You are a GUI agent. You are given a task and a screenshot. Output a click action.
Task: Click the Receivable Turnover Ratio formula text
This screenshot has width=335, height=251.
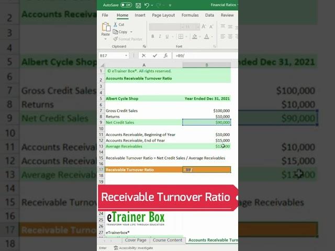point(165,158)
